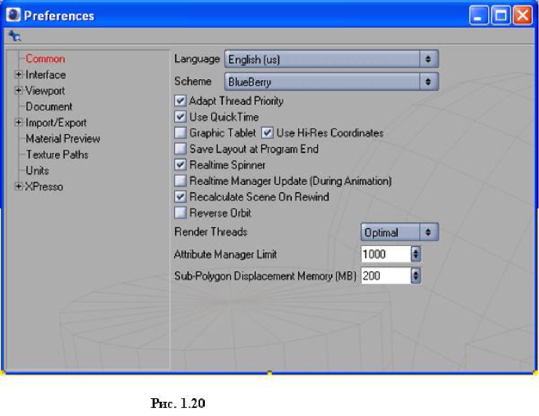Minimize the Preferences window
This screenshot has width=539, height=416.
point(479,16)
